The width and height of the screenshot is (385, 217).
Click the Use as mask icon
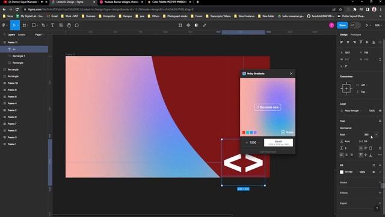196,25
